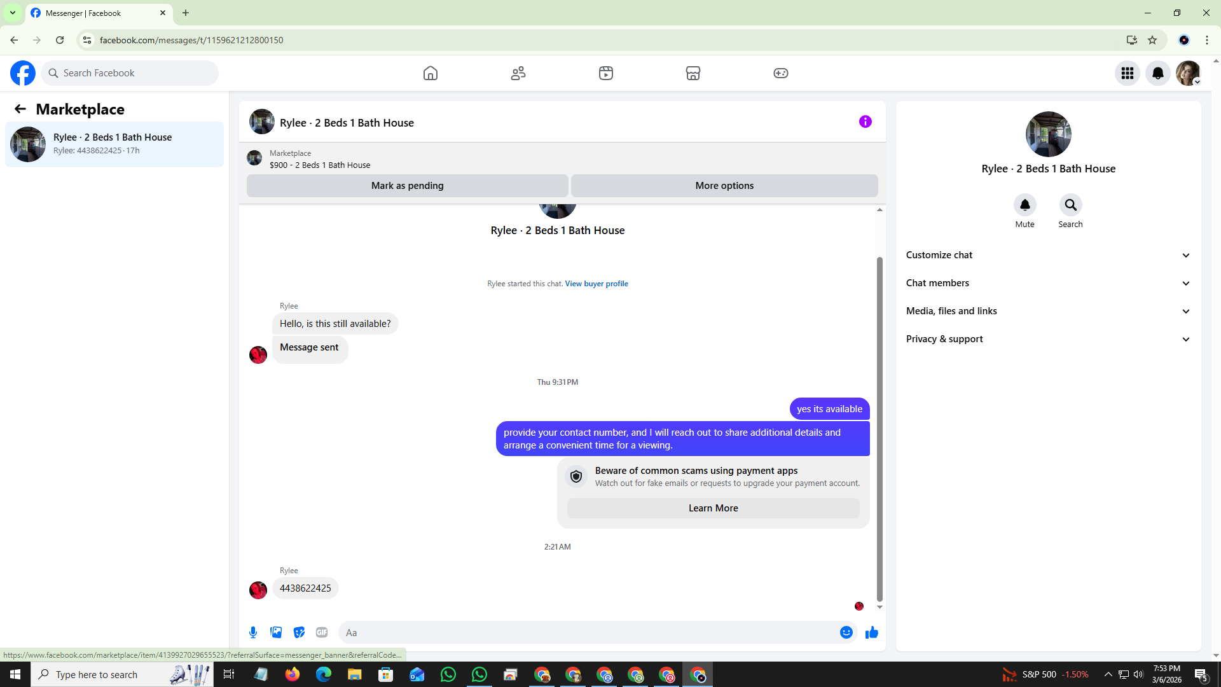
Task: Click the voice clip microphone icon
Action: tap(253, 632)
